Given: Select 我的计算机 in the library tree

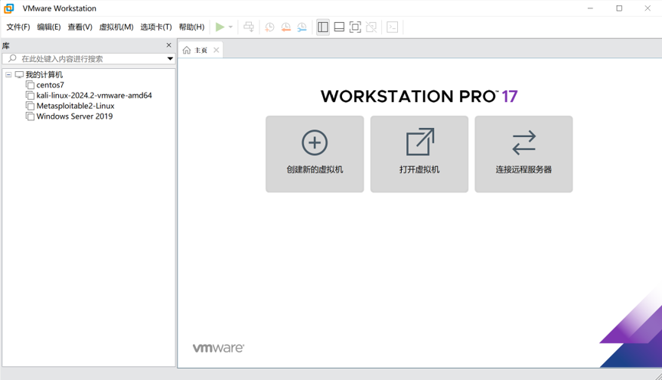Looking at the screenshot, I should 44,75.
